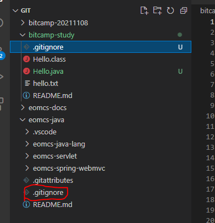Click the info icon of bitcamp-study README.md
Image resolution: width=215 pixels, height=223 pixels.
(x=26, y=95)
